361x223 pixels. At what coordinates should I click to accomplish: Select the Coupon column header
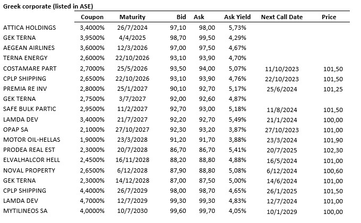pyautogui.click(x=91, y=16)
